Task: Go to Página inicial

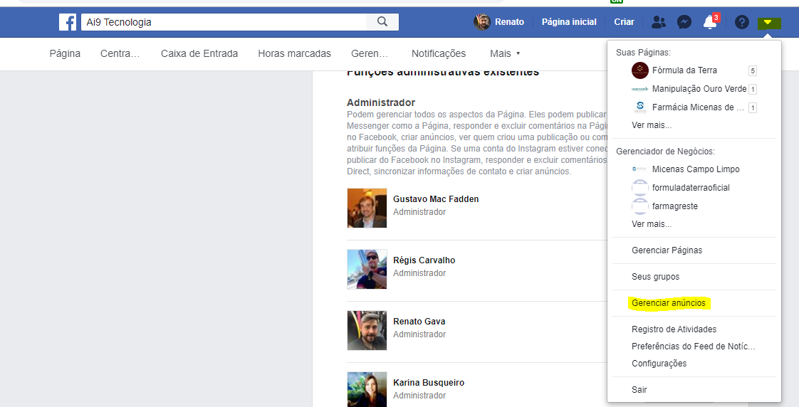Action: (x=569, y=22)
